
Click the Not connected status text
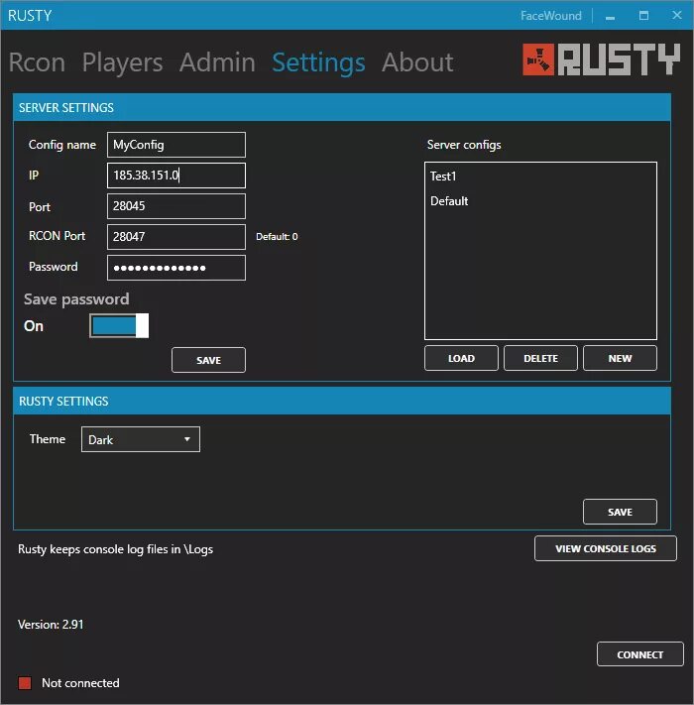click(80, 683)
